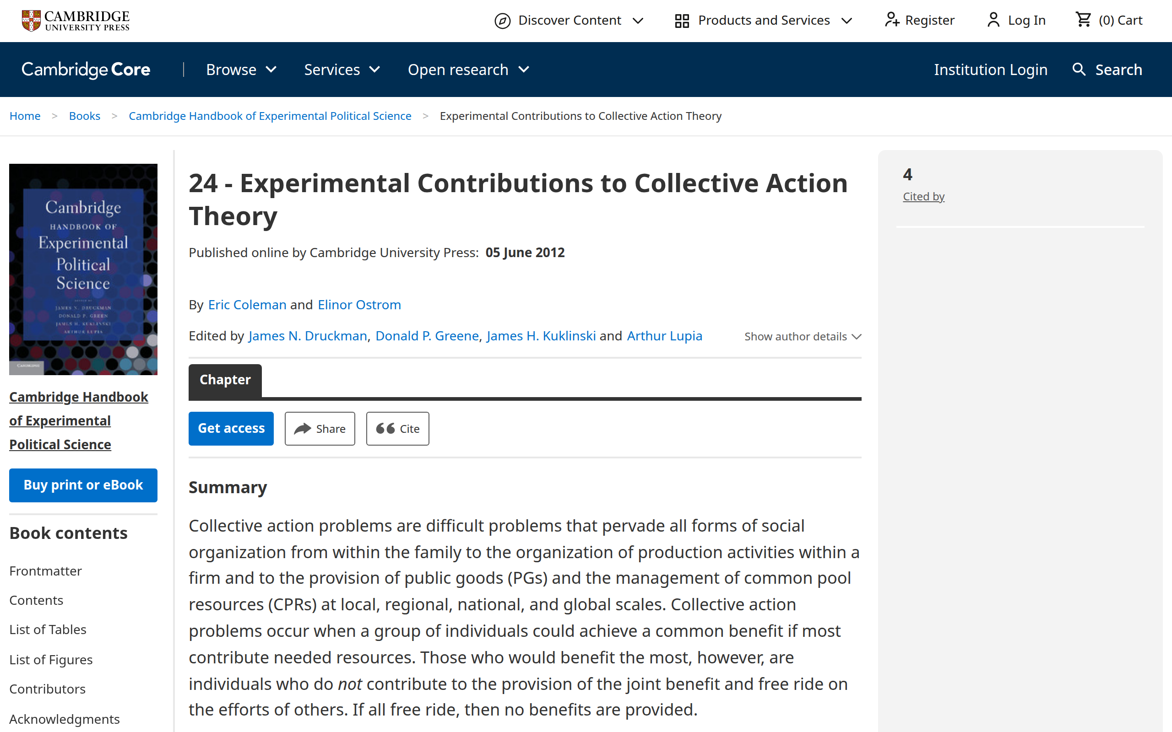Open the Services menu
Image resolution: width=1172 pixels, height=732 pixels.
tap(342, 70)
